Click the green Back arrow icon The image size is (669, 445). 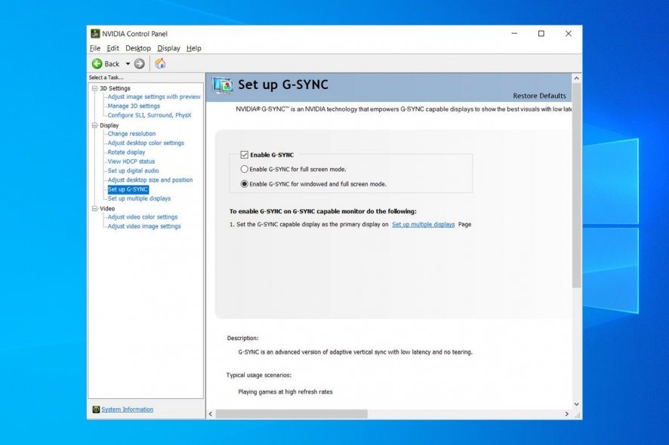point(97,63)
